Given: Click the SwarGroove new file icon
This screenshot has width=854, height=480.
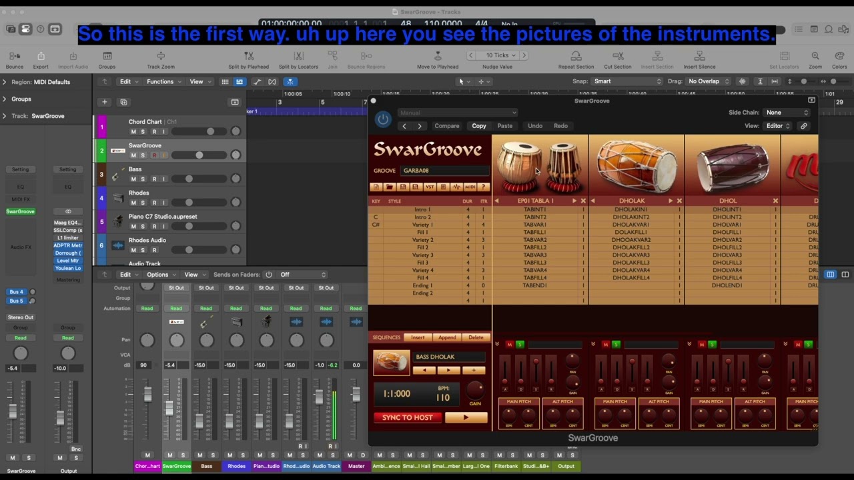Looking at the screenshot, I should click(376, 187).
